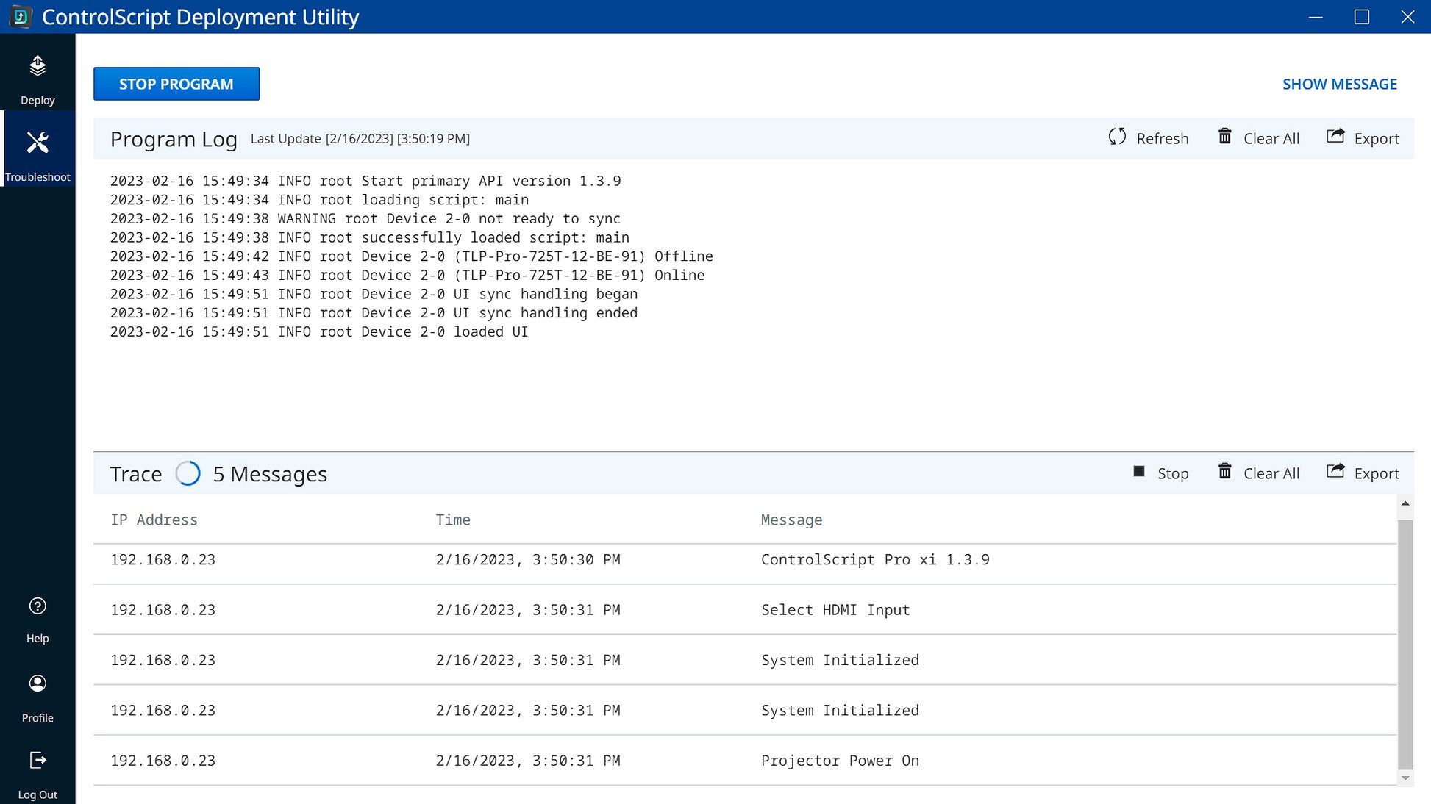
Task: Open the Profile sidebar icon
Action: click(38, 683)
